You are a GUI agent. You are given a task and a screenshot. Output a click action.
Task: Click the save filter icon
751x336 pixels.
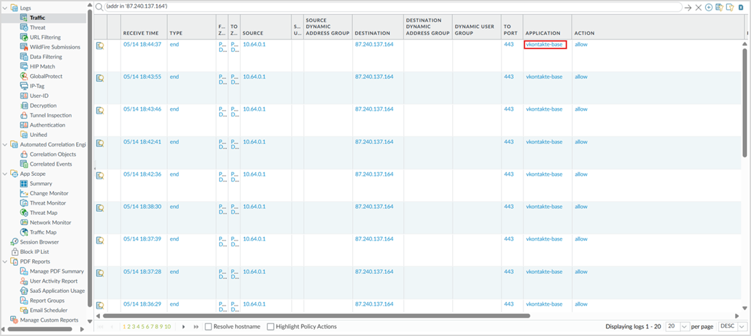click(719, 7)
